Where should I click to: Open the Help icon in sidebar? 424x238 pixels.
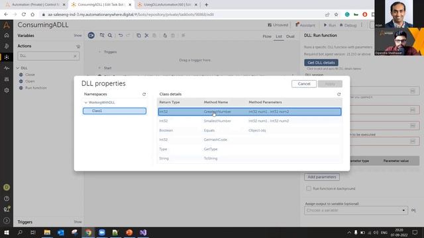point(7,198)
